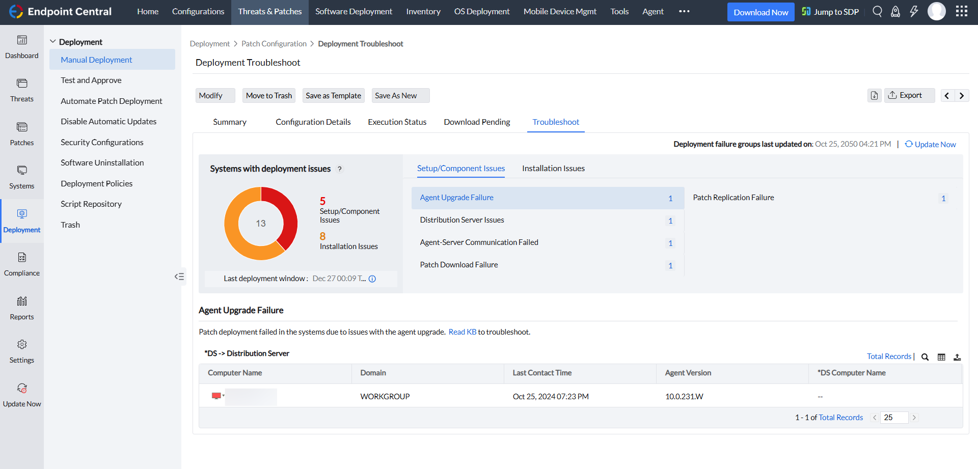The height and width of the screenshot is (469, 978).
Task: Select the Patches icon in the sidebar
Action: point(21,134)
